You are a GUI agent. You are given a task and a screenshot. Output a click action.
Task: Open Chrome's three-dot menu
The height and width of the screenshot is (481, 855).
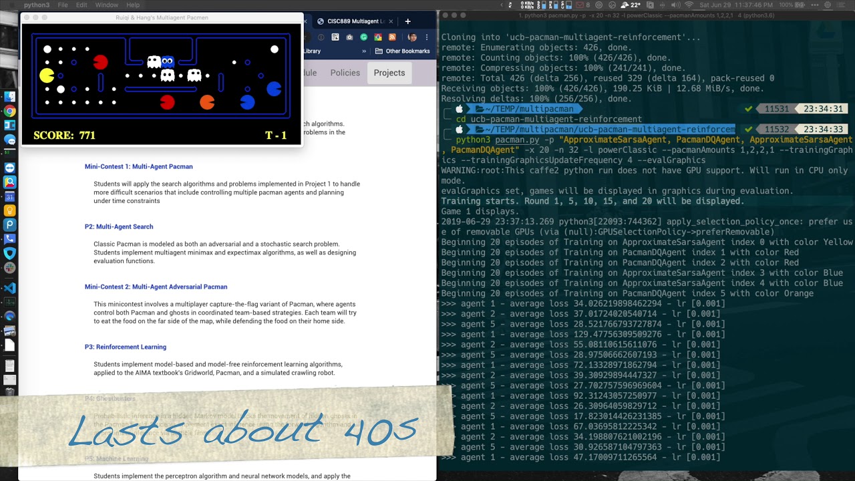[x=427, y=37]
